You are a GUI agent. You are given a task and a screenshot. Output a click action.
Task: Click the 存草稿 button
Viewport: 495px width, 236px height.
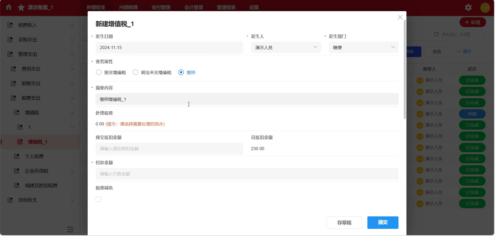344,223
